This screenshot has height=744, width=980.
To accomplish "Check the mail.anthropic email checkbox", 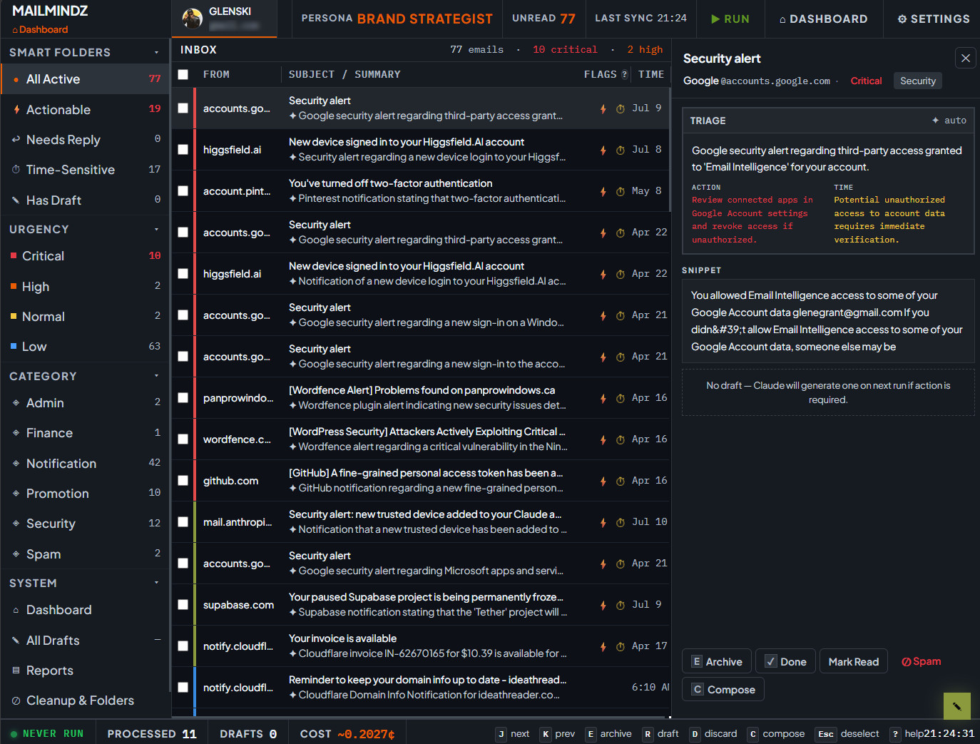I will coord(183,522).
